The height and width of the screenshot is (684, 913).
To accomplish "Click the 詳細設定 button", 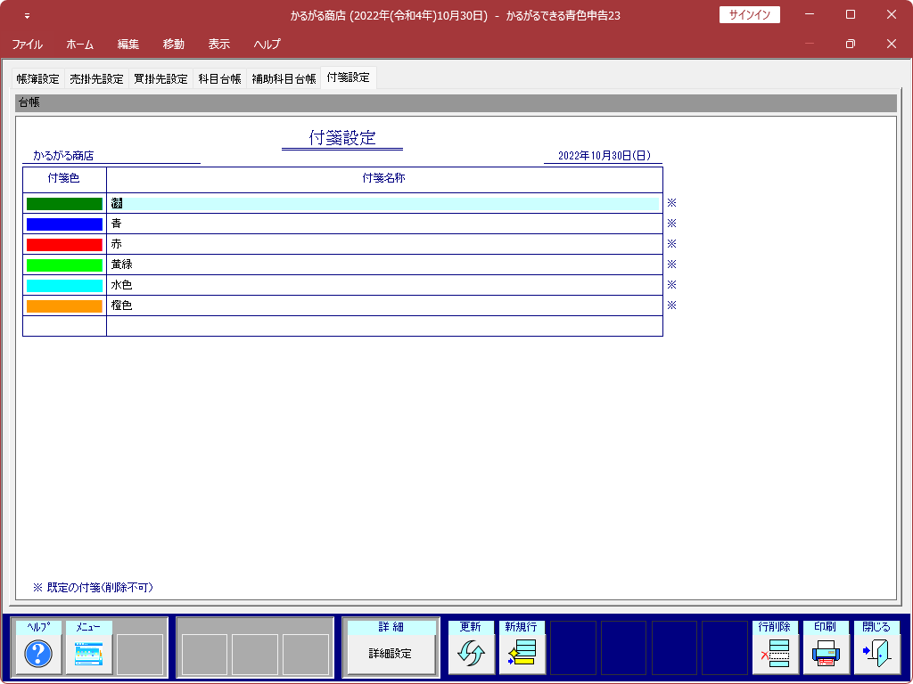I will point(391,653).
